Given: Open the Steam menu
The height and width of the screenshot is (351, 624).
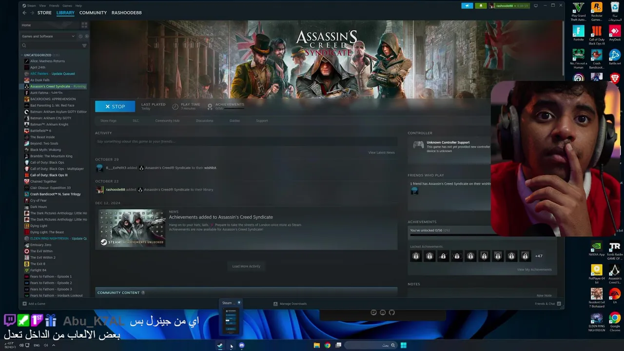Looking at the screenshot, I should pyautogui.click(x=31, y=6).
